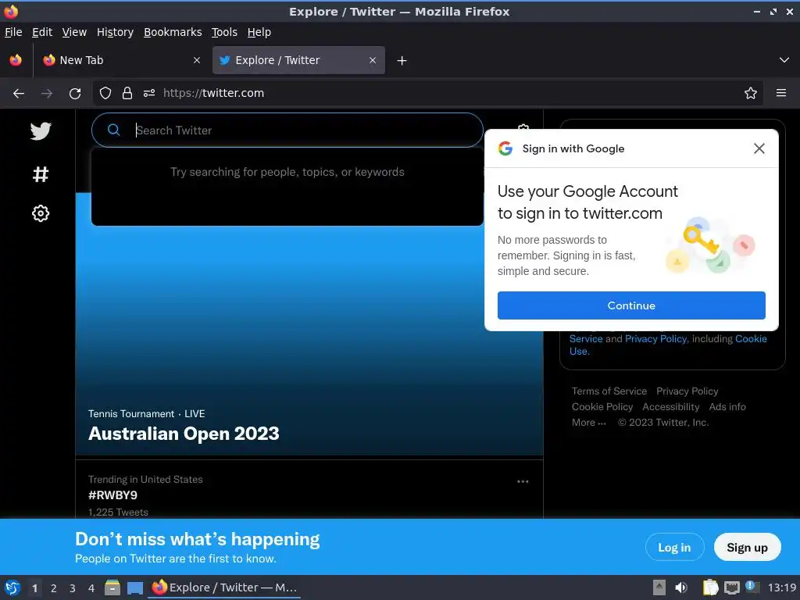Click the 13:19 clock in taskbar
The width and height of the screenshot is (800, 600).
point(781,587)
